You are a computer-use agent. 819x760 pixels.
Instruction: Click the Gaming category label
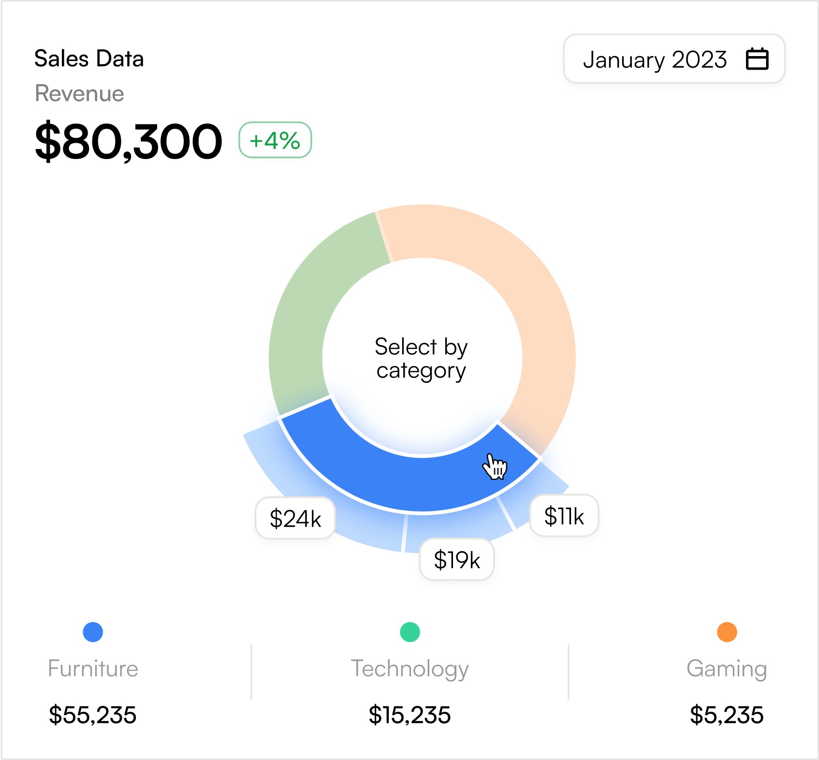pos(727,670)
